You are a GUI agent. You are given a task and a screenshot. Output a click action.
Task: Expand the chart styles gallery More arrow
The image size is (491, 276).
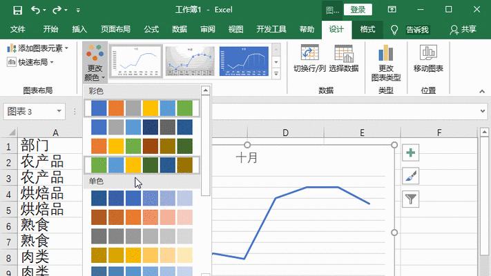276,74
